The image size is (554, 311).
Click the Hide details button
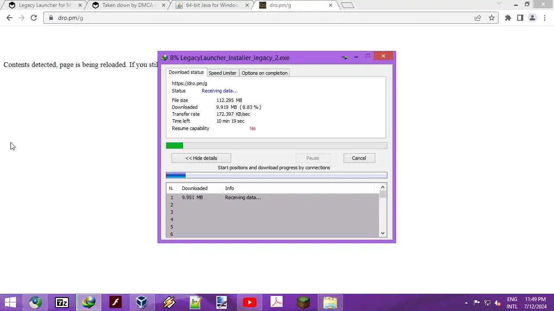tap(201, 158)
